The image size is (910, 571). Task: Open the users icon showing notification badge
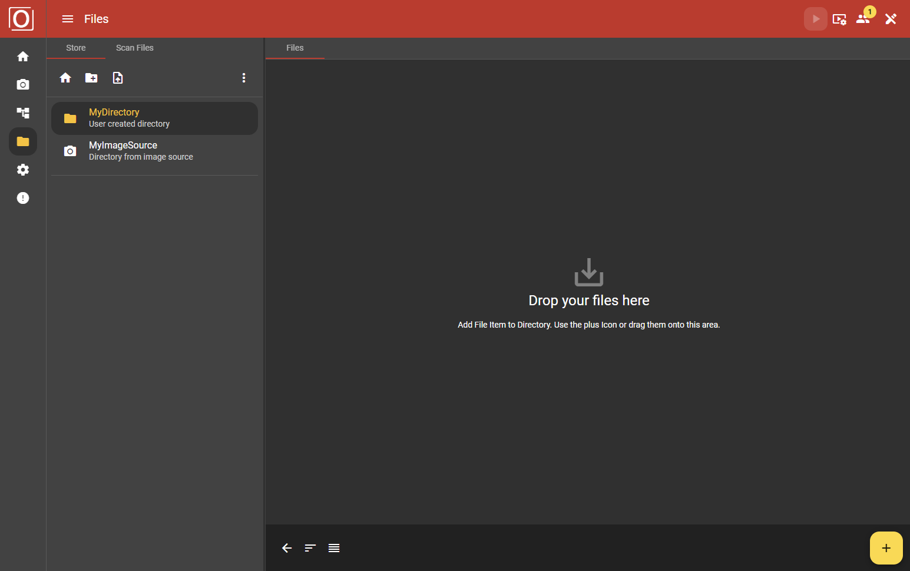click(863, 18)
